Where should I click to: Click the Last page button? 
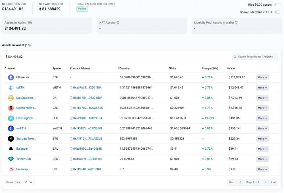point(274,182)
